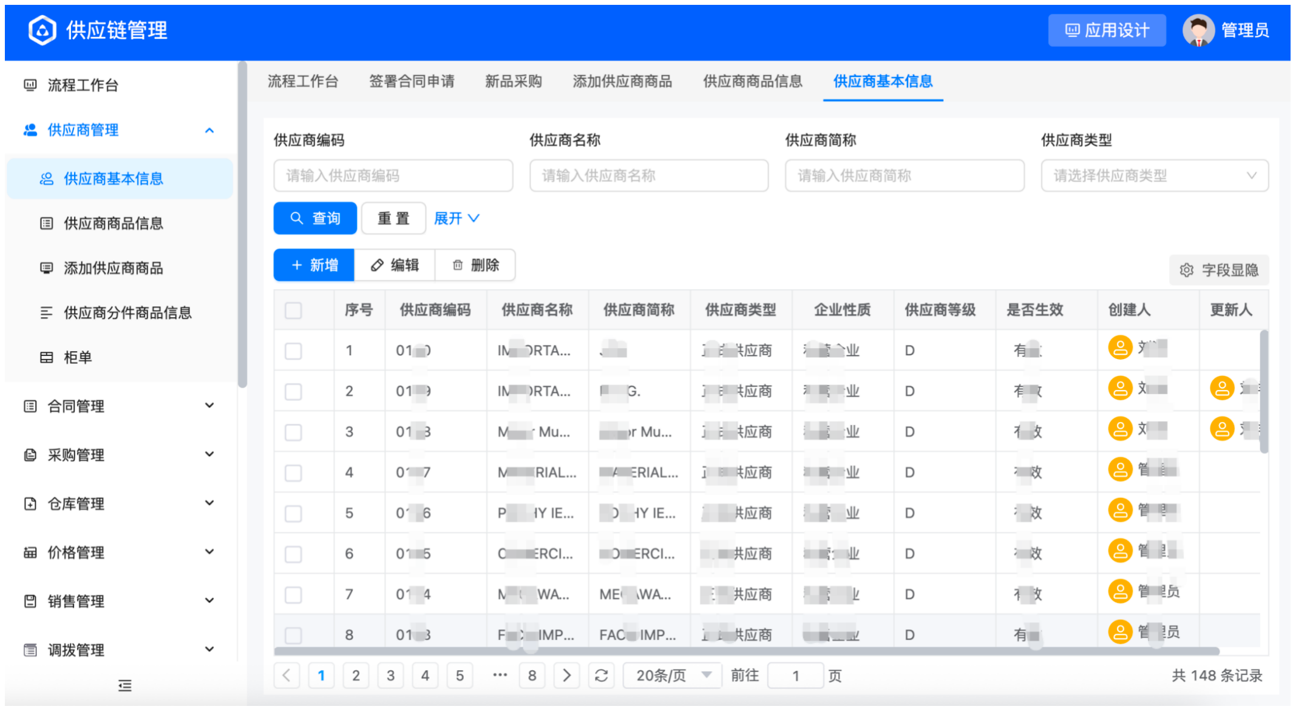Click the 合同管理 sidebar icon

[30, 406]
